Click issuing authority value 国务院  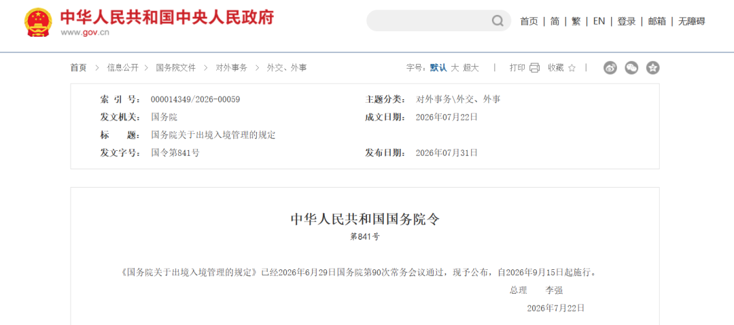[164, 118]
